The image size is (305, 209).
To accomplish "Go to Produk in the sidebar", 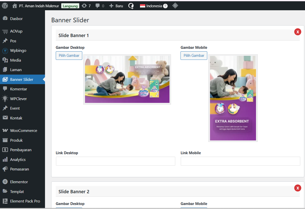I will click(16, 140).
